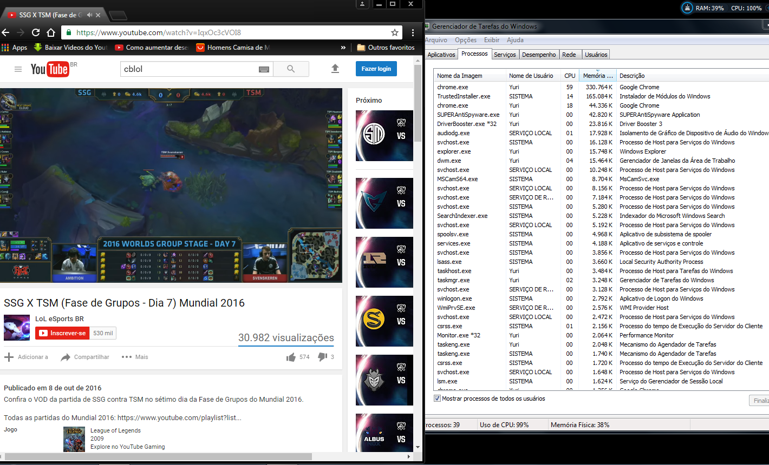This screenshot has height=465, width=769.
Task: Toggle Mostrar processos de todos os usuários
Action: click(x=438, y=398)
